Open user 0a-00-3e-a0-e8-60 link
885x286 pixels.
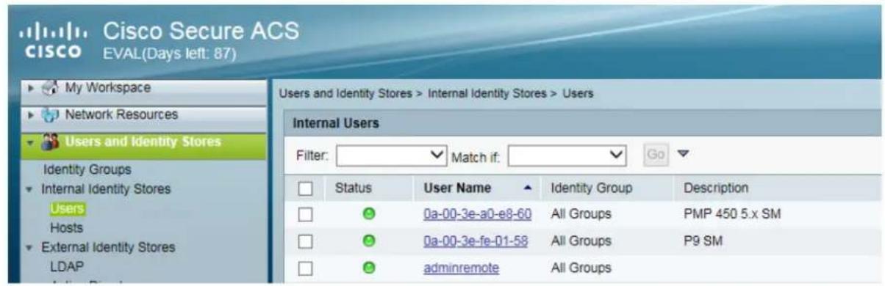coord(477,215)
